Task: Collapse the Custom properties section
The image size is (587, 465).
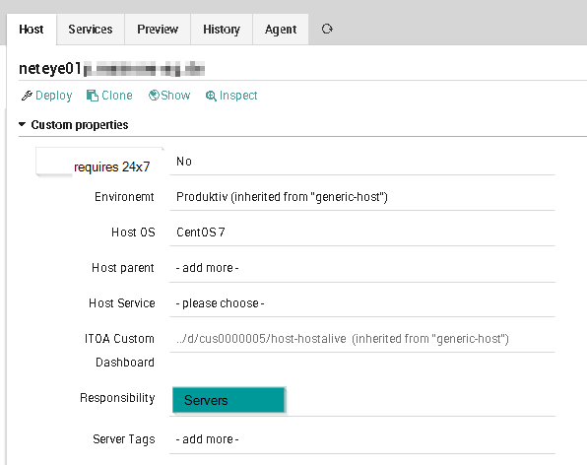Action: (22, 124)
